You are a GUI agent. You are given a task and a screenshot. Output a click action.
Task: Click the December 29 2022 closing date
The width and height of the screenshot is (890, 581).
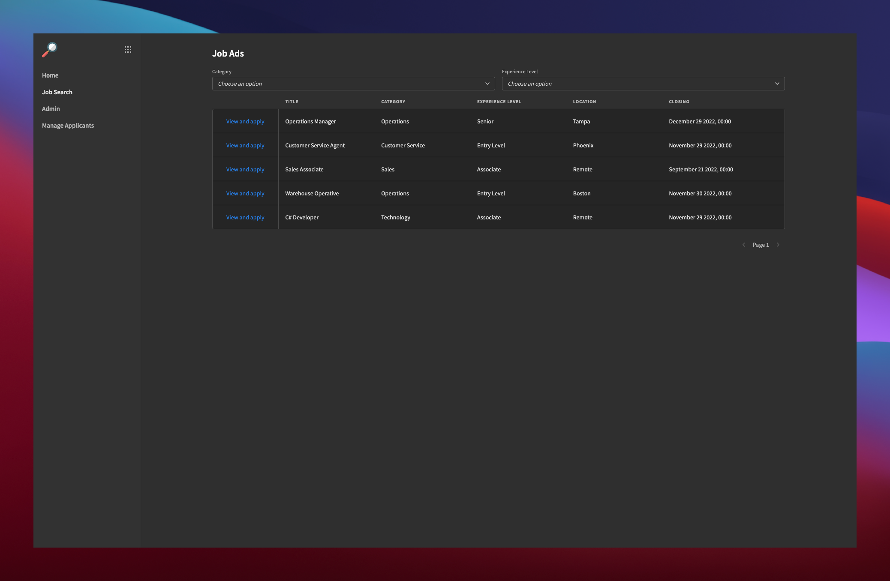tap(700, 121)
